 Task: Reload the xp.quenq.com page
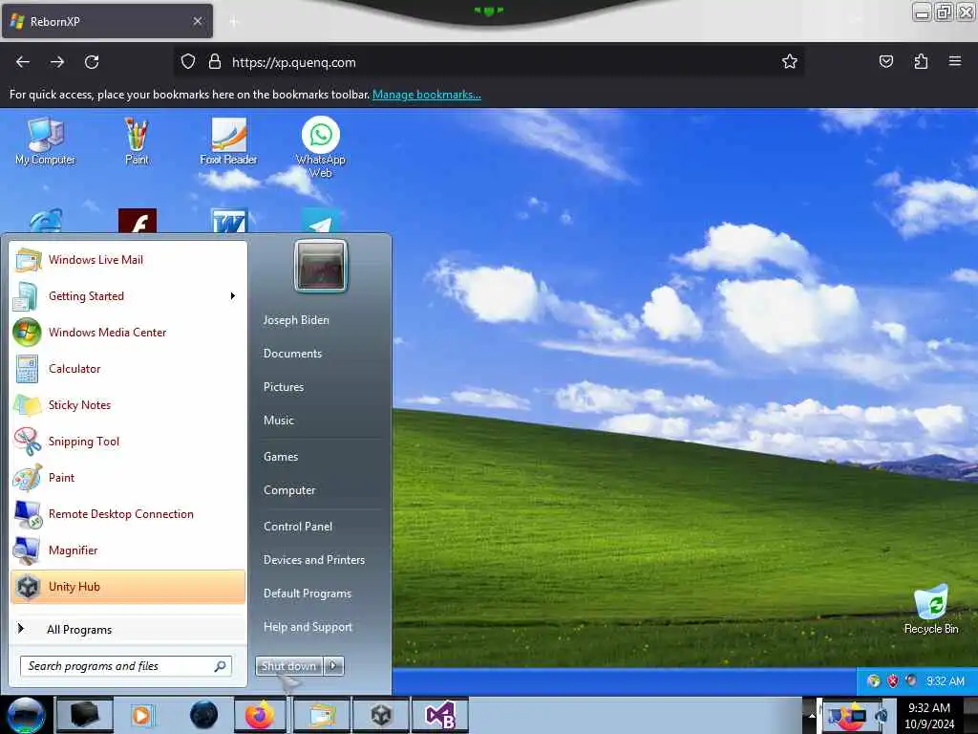(x=92, y=62)
